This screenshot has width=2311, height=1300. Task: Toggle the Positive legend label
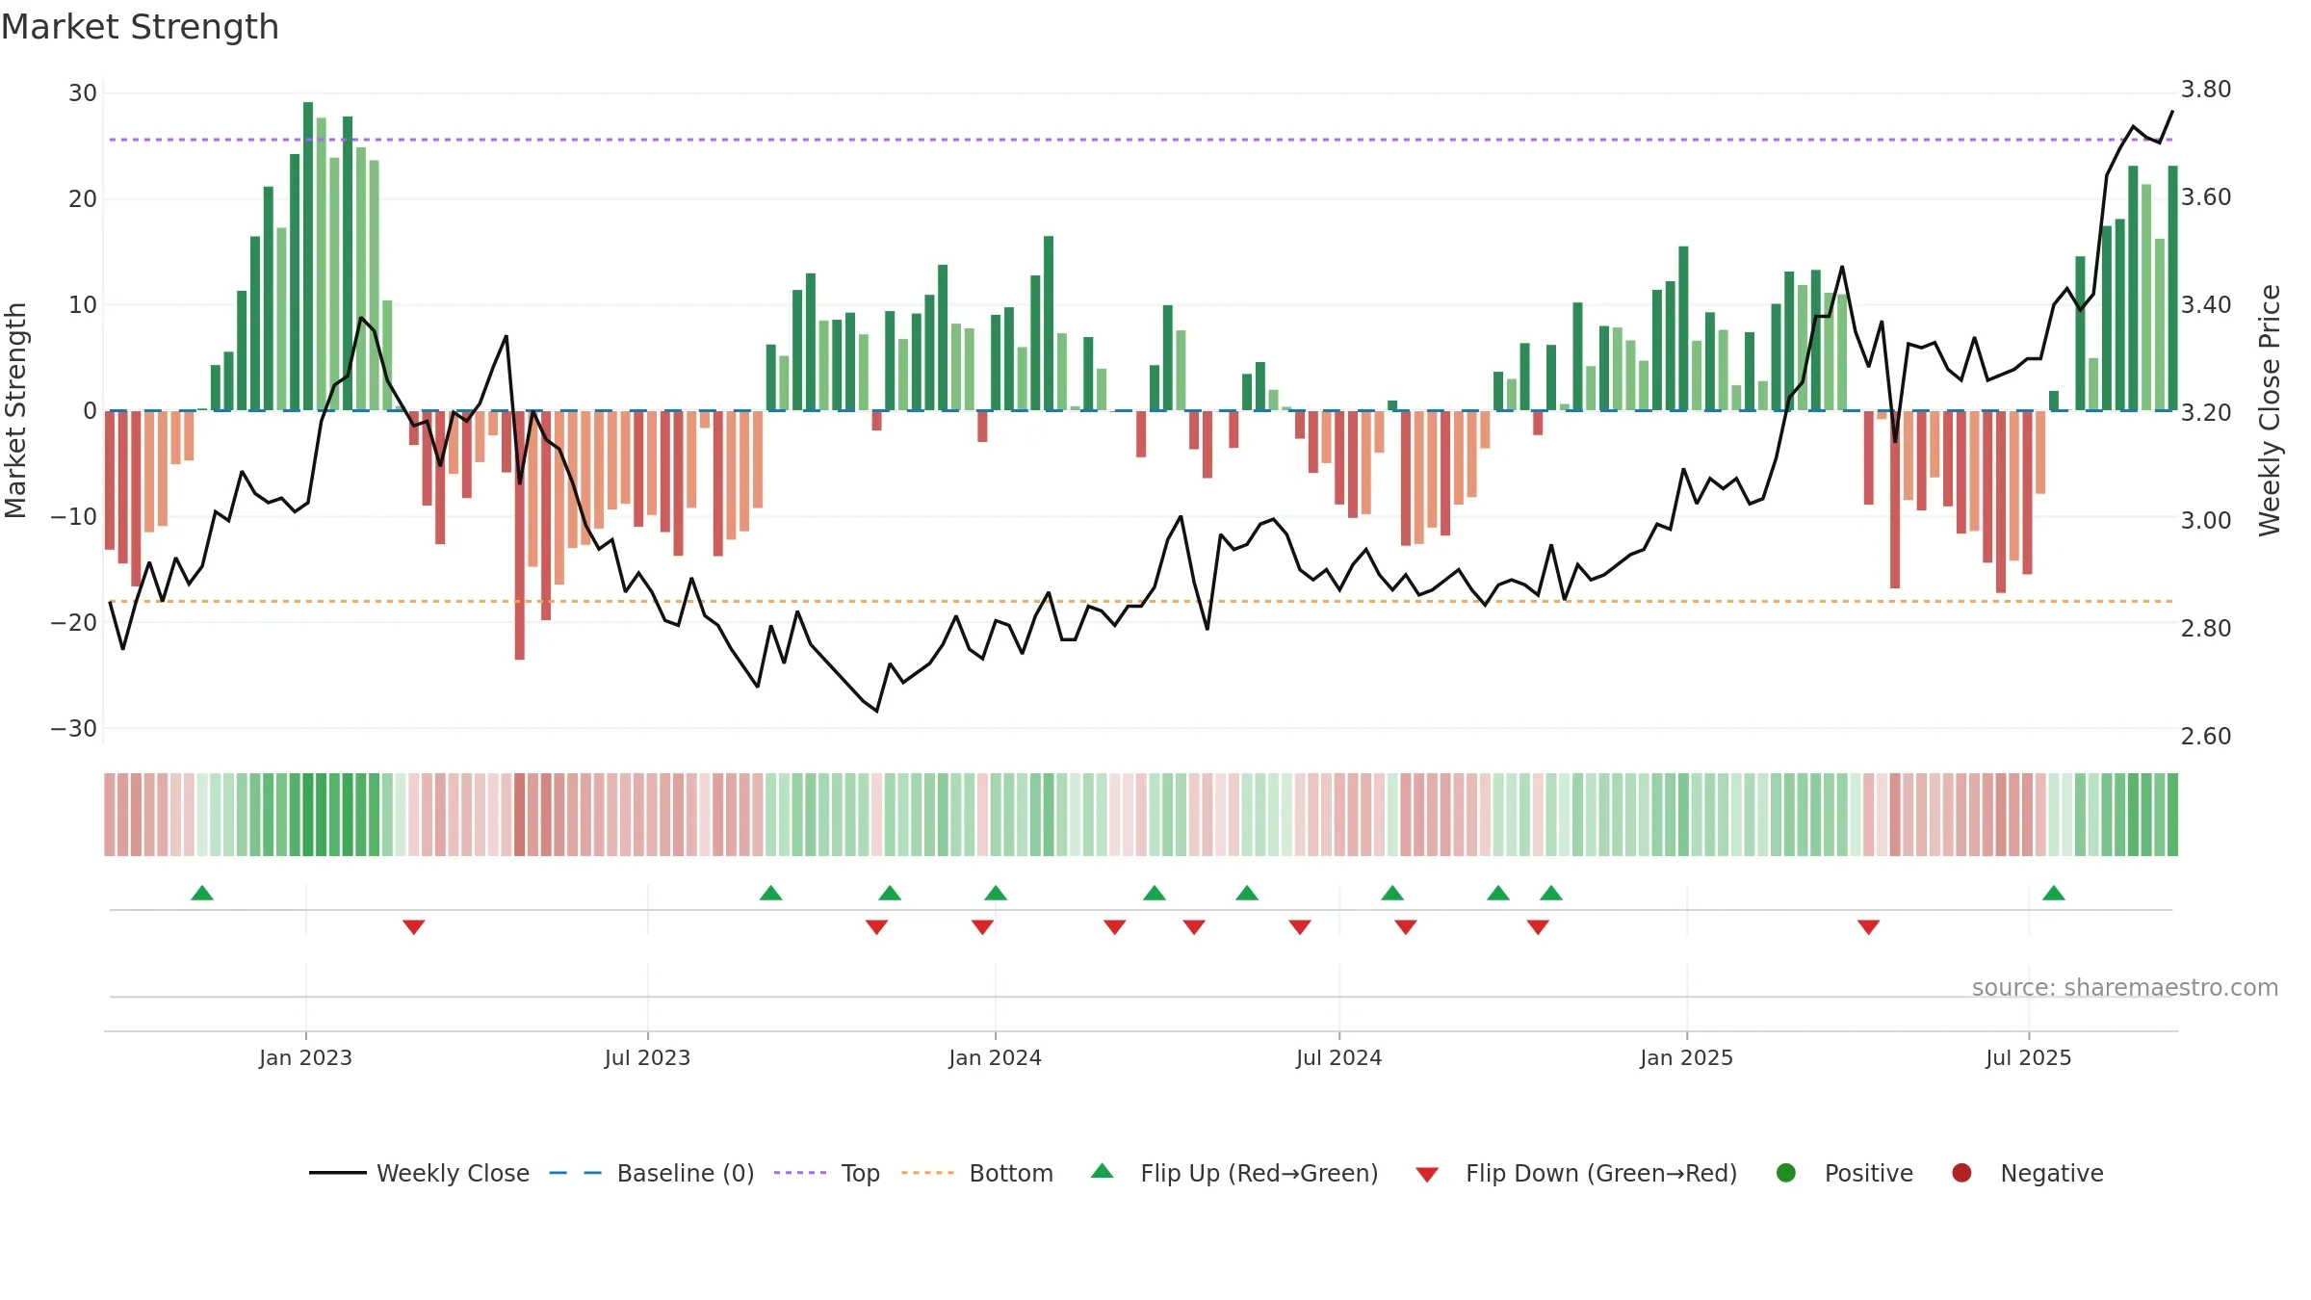coord(1869,1173)
